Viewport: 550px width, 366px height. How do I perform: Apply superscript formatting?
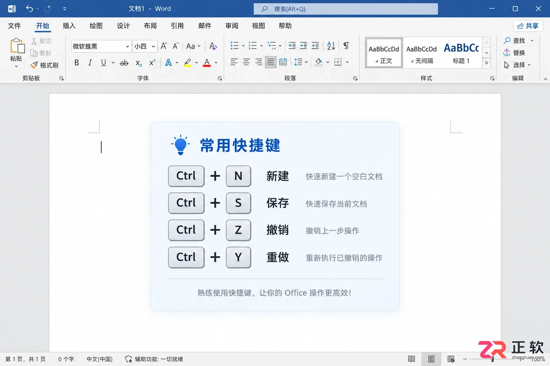tap(152, 63)
